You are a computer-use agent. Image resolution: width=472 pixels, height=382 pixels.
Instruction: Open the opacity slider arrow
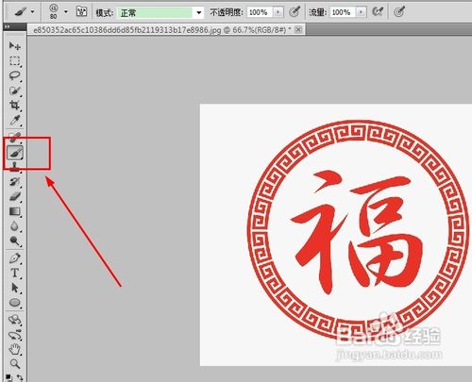pyautogui.click(x=278, y=12)
